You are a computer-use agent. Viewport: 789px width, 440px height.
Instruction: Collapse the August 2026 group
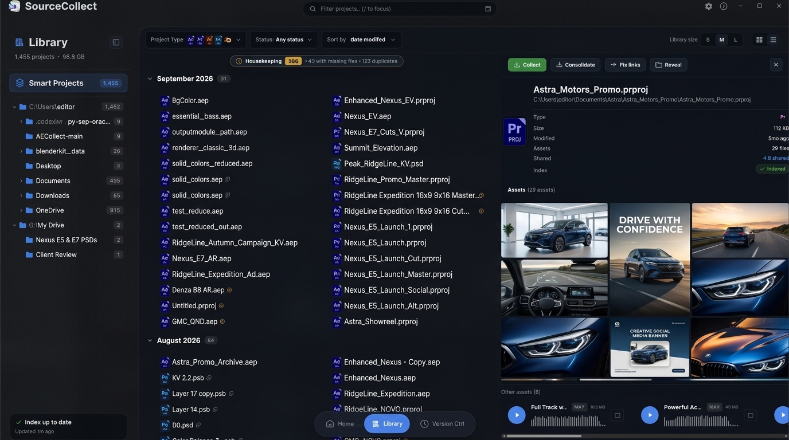tap(150, 341)
